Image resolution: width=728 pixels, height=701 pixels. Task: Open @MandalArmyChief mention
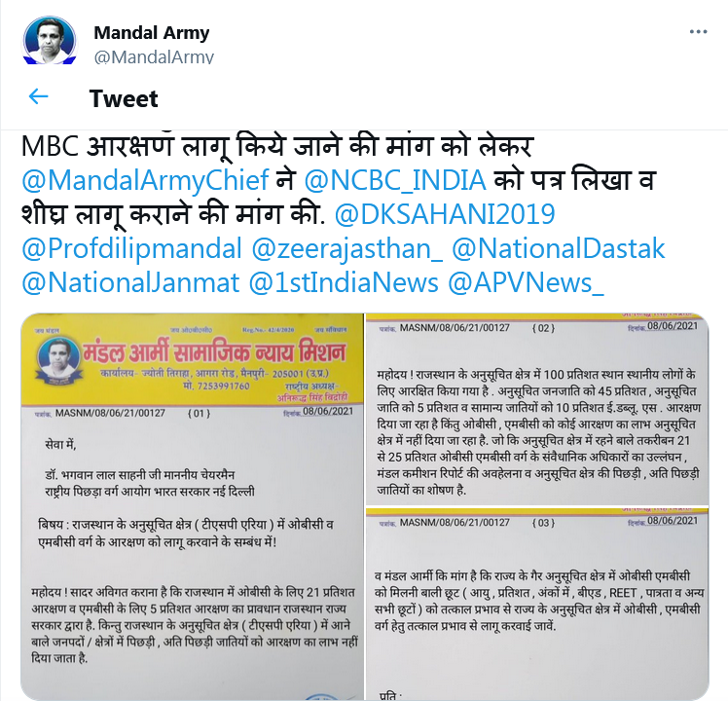click(x=145, y=180)
